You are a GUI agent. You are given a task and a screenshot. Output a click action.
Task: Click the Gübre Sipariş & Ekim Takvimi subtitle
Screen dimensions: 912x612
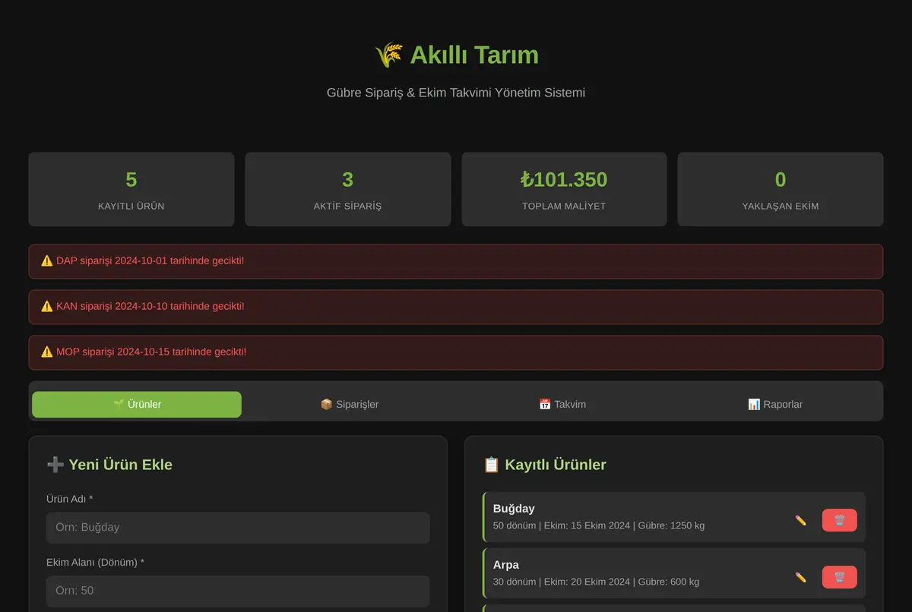point(456,93)
